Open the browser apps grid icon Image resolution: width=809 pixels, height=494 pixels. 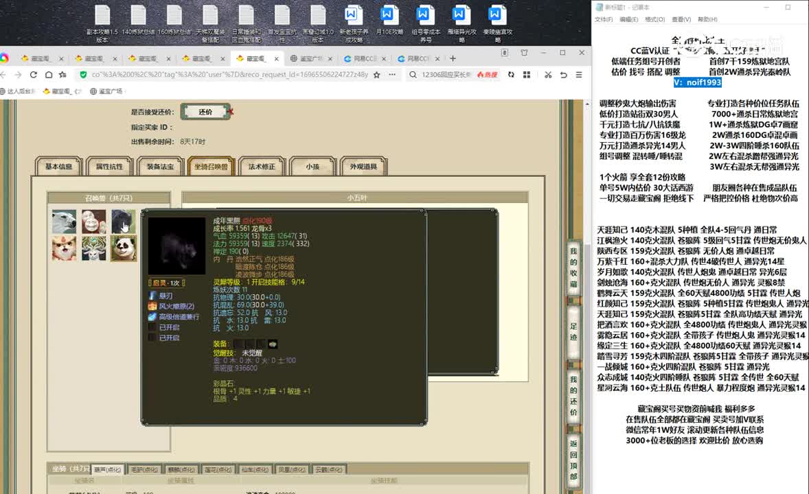click(x=527, y=75)
